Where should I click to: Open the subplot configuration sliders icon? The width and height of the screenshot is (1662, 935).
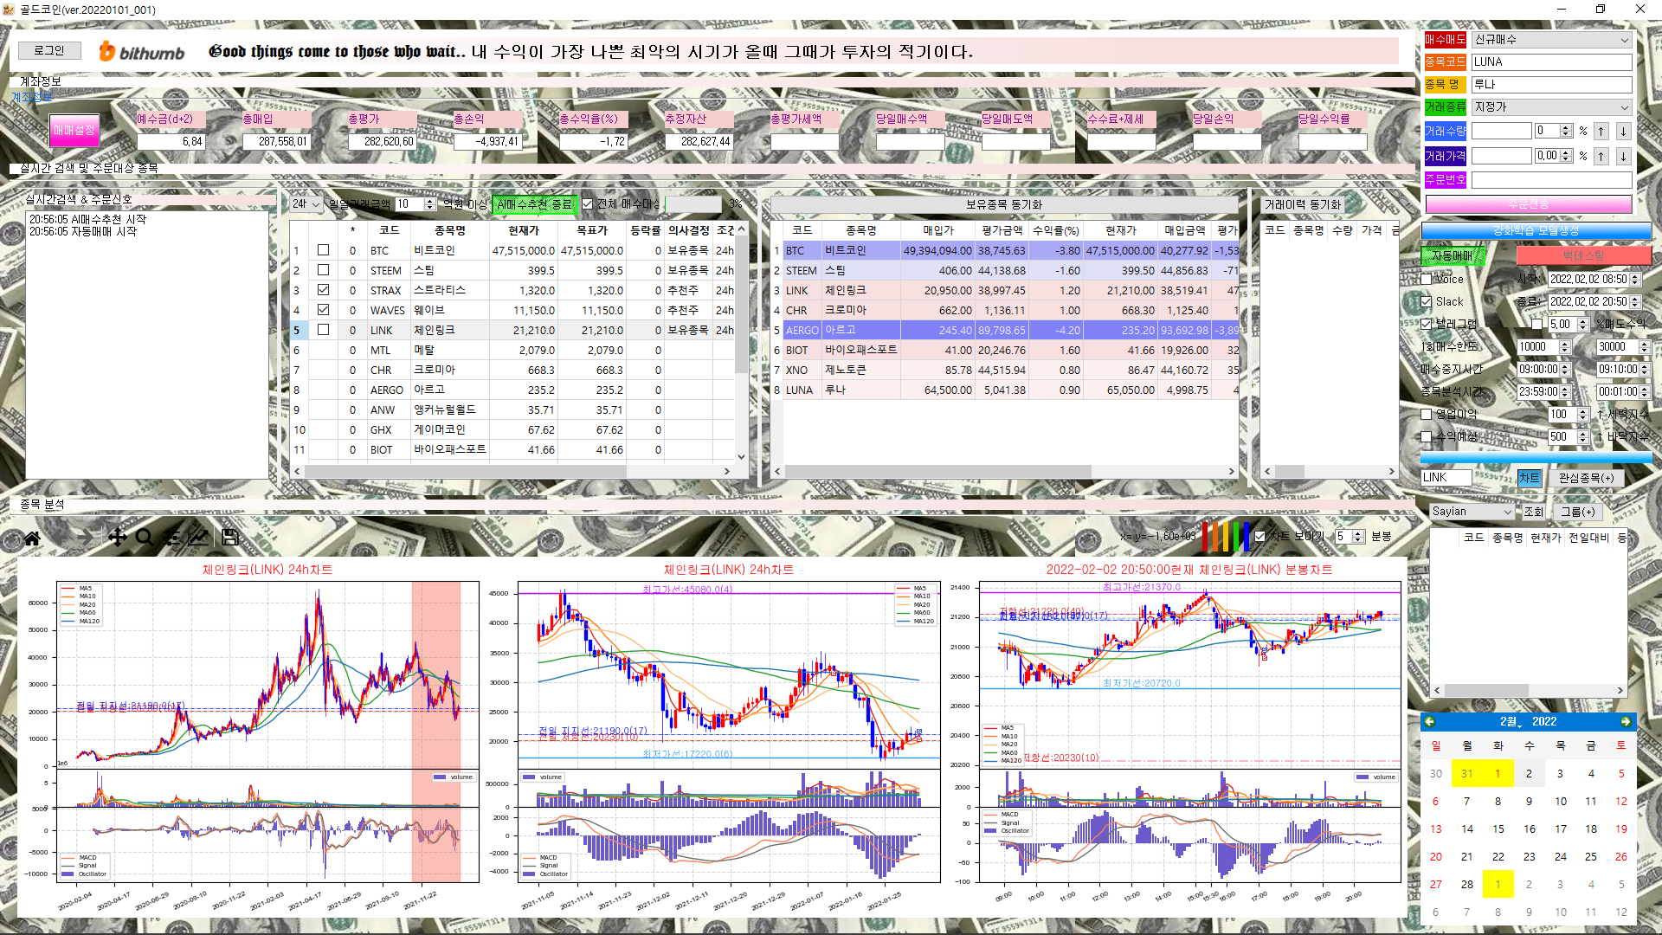coord(172,538)
